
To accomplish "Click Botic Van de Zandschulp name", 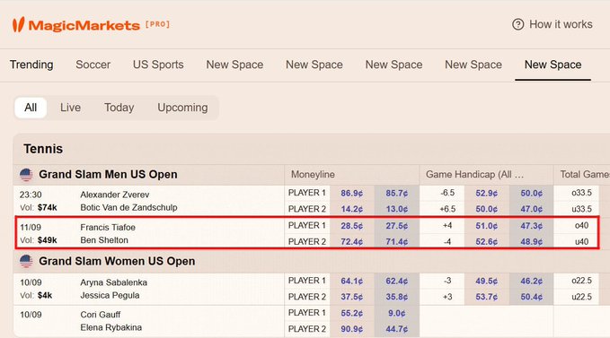I will point(128,208).
